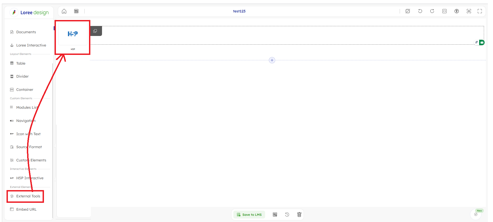The height and width of the screenshot is (222, 493).
Task: Click the feather quill icon
Action: [476, 42]
